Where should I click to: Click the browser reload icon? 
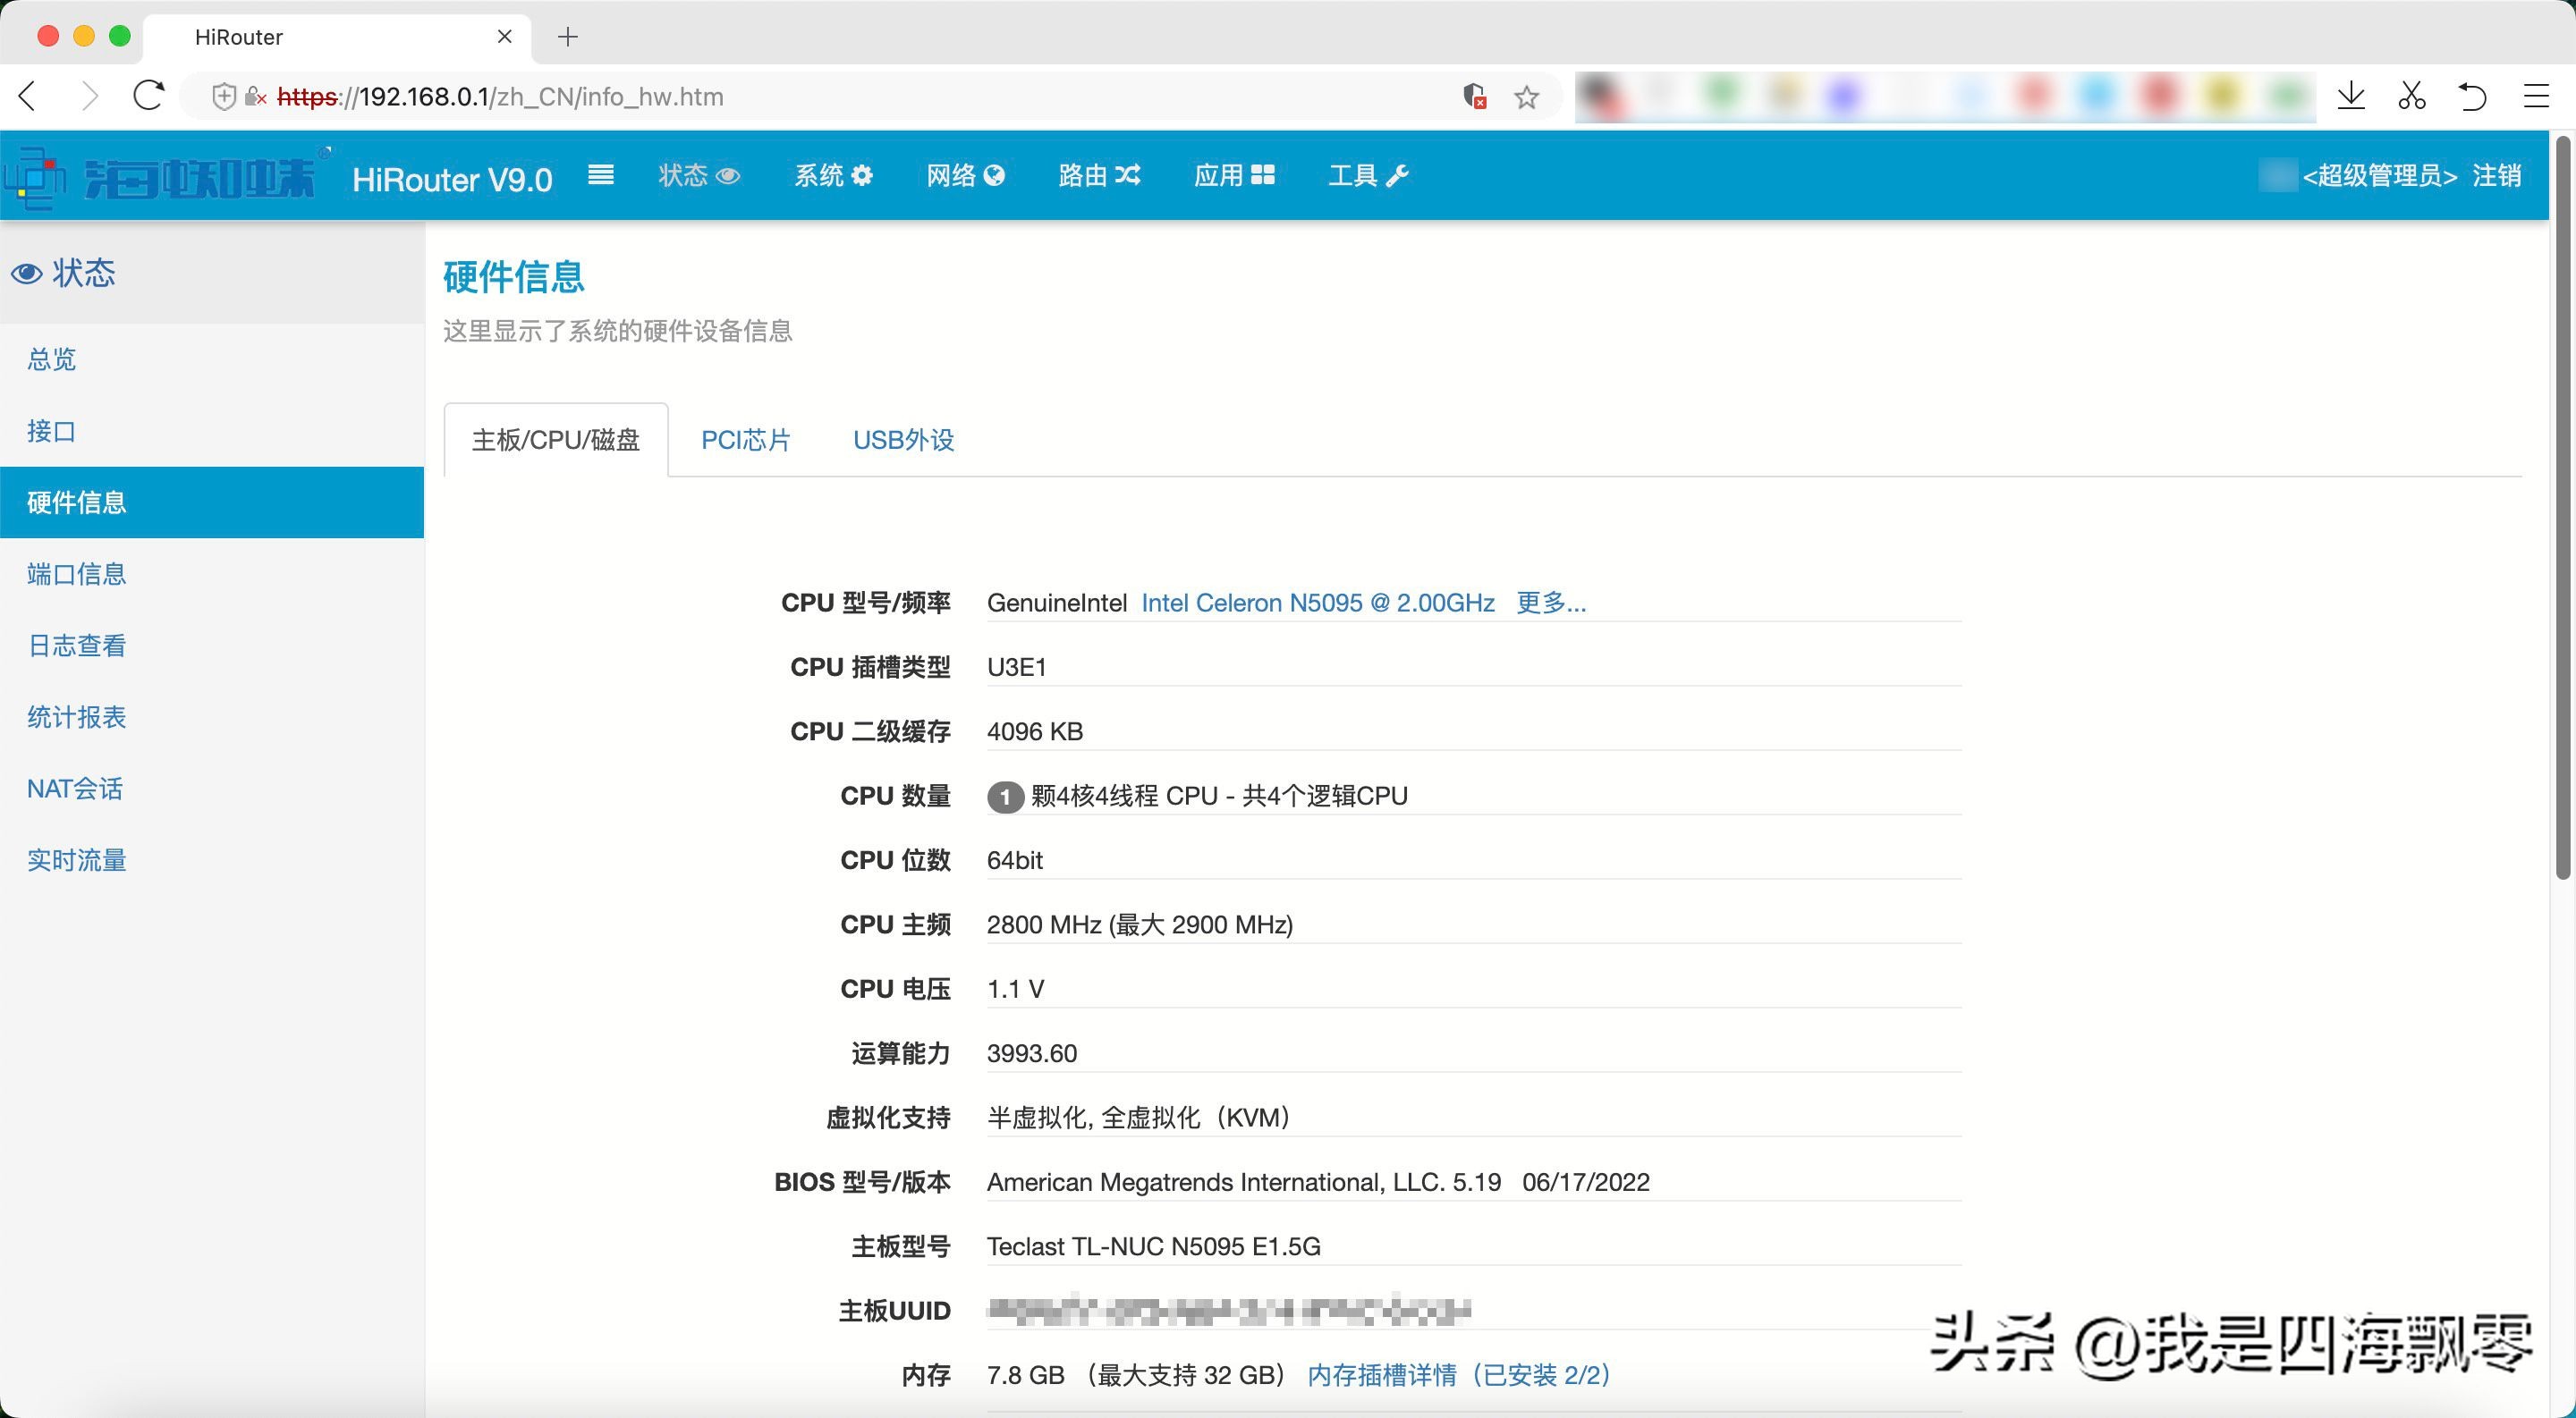(149, 96)
